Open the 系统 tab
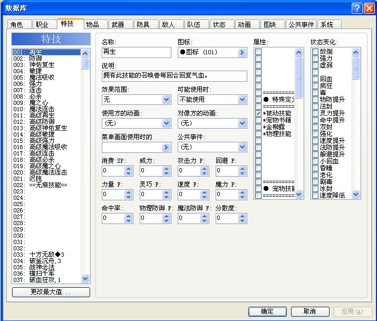This screenshot has width=377, height=321. (x=330, y=24)
